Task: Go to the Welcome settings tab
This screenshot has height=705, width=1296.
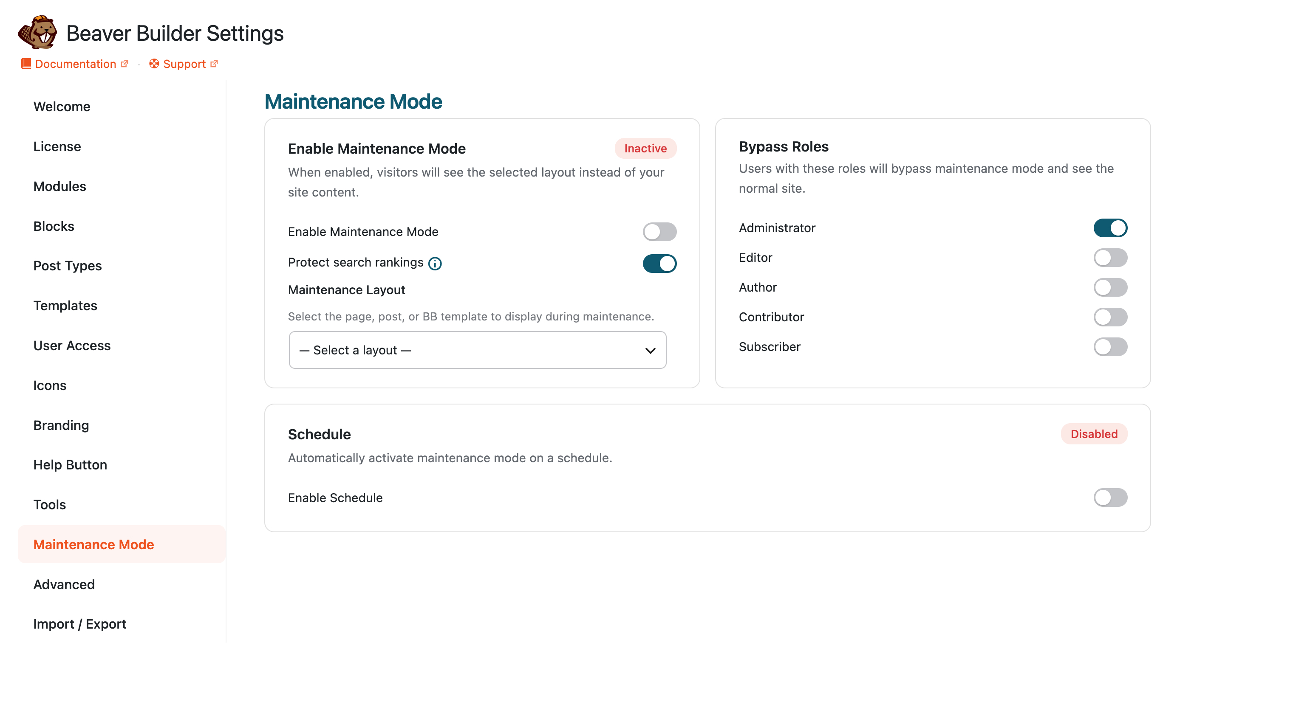Action: coord(121,107)
